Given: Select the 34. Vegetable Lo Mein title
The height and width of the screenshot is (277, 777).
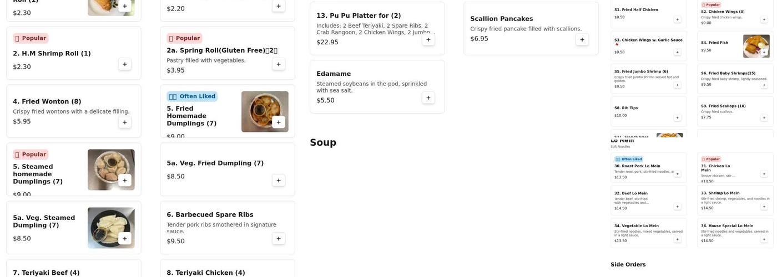Looking at the screenshot, I should (636, 226).
